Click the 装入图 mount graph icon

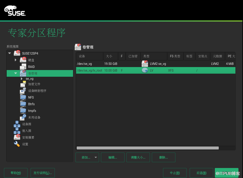(17, 131)
